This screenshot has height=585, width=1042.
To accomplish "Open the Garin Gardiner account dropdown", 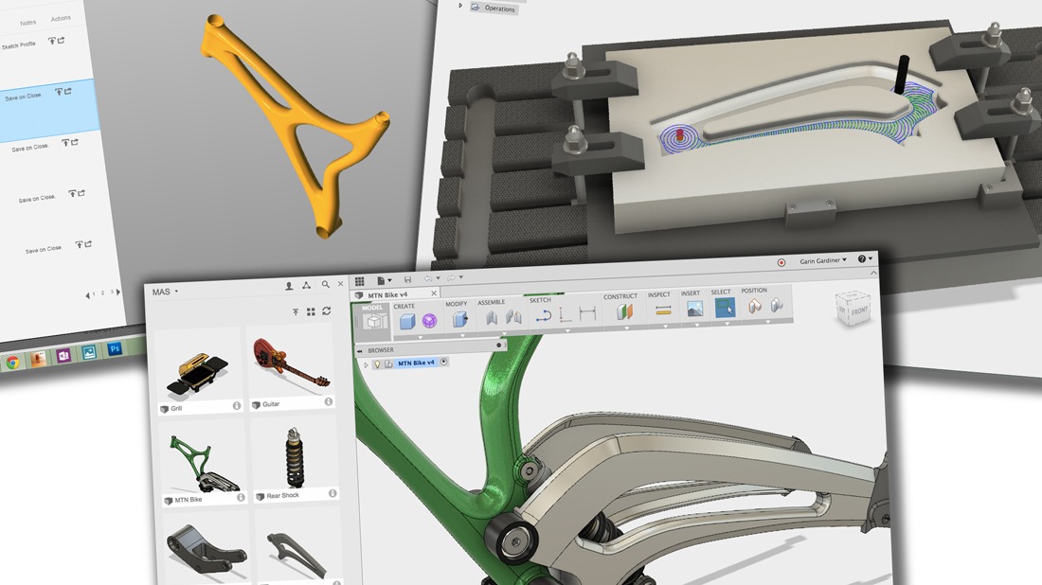I will (x=820, y=260).
